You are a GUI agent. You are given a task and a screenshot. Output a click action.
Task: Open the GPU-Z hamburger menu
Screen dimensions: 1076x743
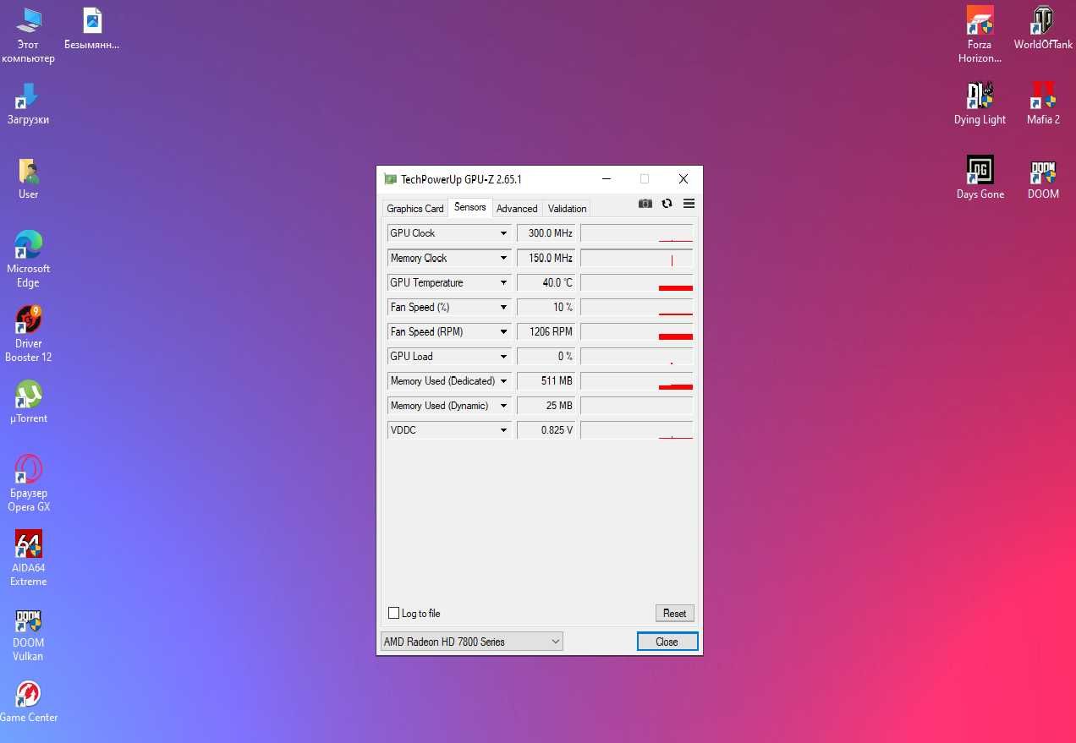(689, 204)
